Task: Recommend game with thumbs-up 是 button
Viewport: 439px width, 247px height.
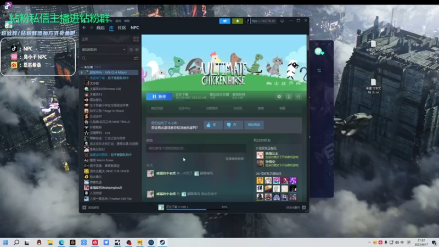Action: click(x=213, y=125)
